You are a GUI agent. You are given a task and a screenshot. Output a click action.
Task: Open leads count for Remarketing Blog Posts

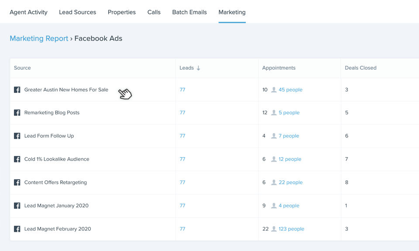182,113
